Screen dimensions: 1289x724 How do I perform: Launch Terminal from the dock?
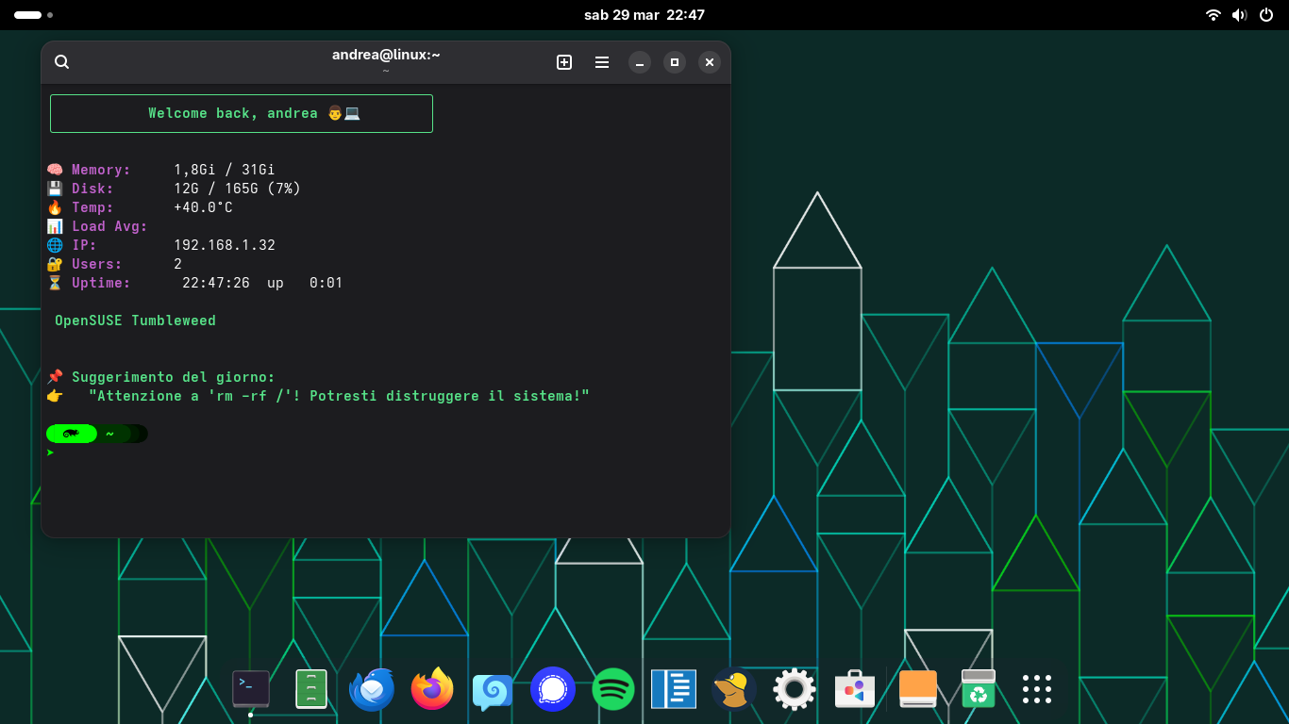(x=251, y=689)
